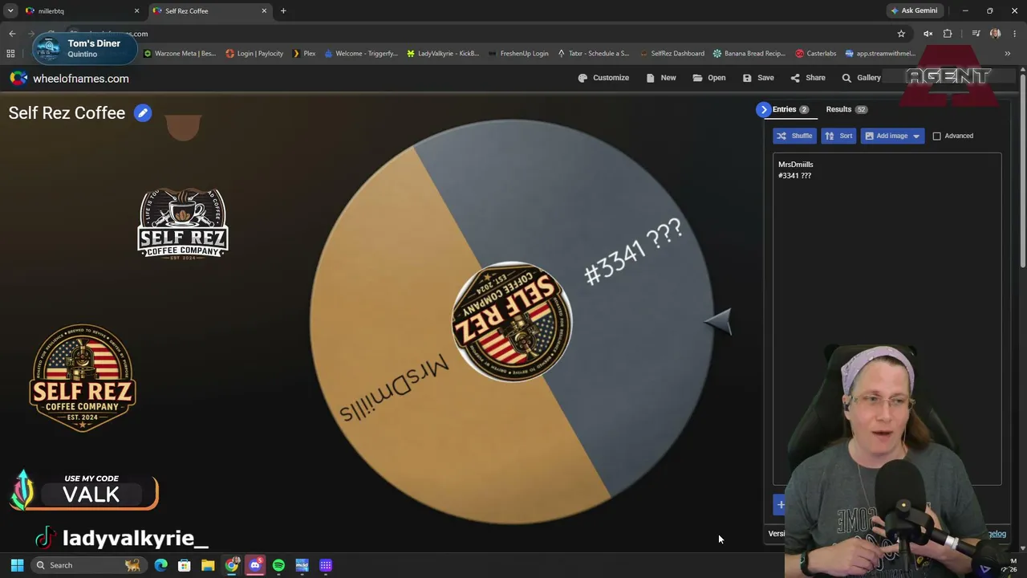This screenshot has height=578, width=1027.
Task: Open the Tatxr - Schedule bookmark
Action: [594, 54]
